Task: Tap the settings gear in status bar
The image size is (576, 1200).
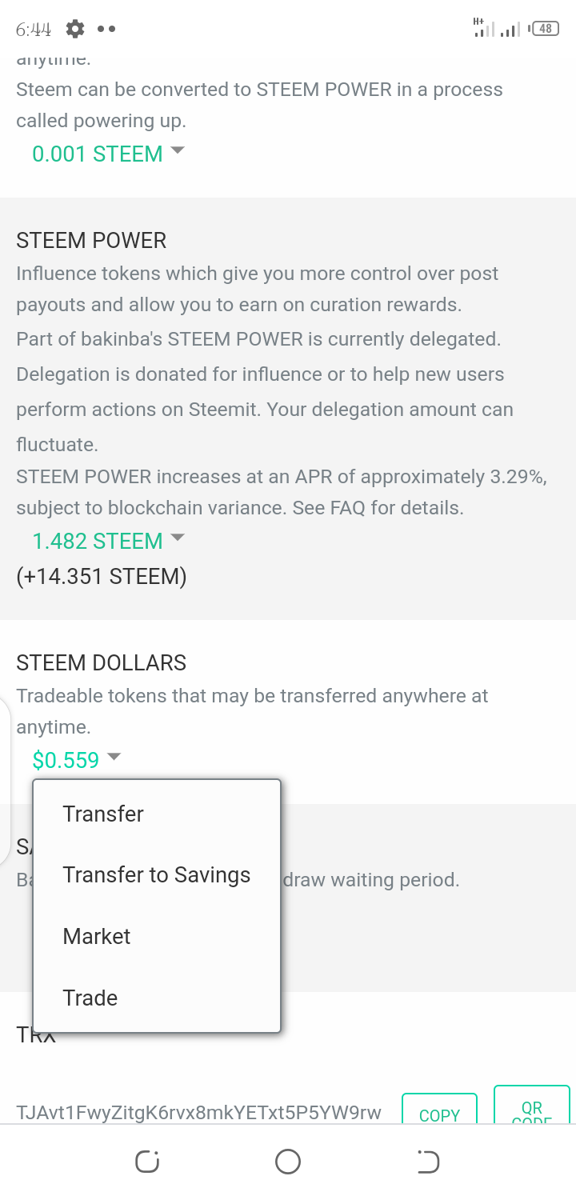Action: [75, 30]
